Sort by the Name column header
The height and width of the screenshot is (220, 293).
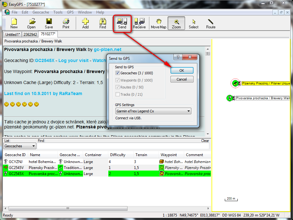[43, 155]
